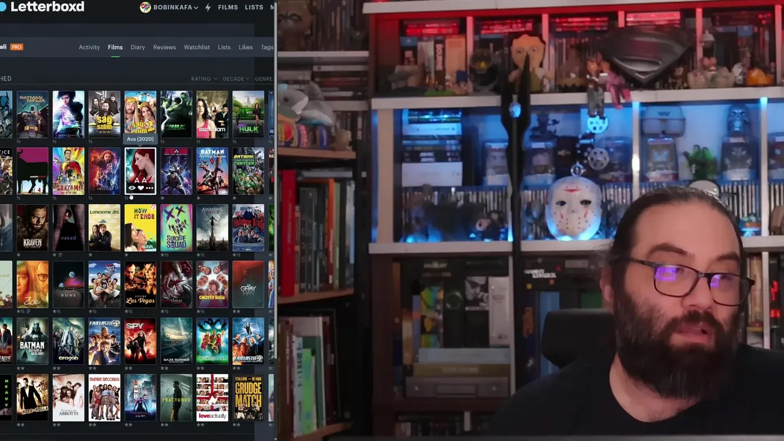This screenshot has height=441, width=784.
Task: Open the Venom poster
Action: pyautogui.click(x=176, y=284)
